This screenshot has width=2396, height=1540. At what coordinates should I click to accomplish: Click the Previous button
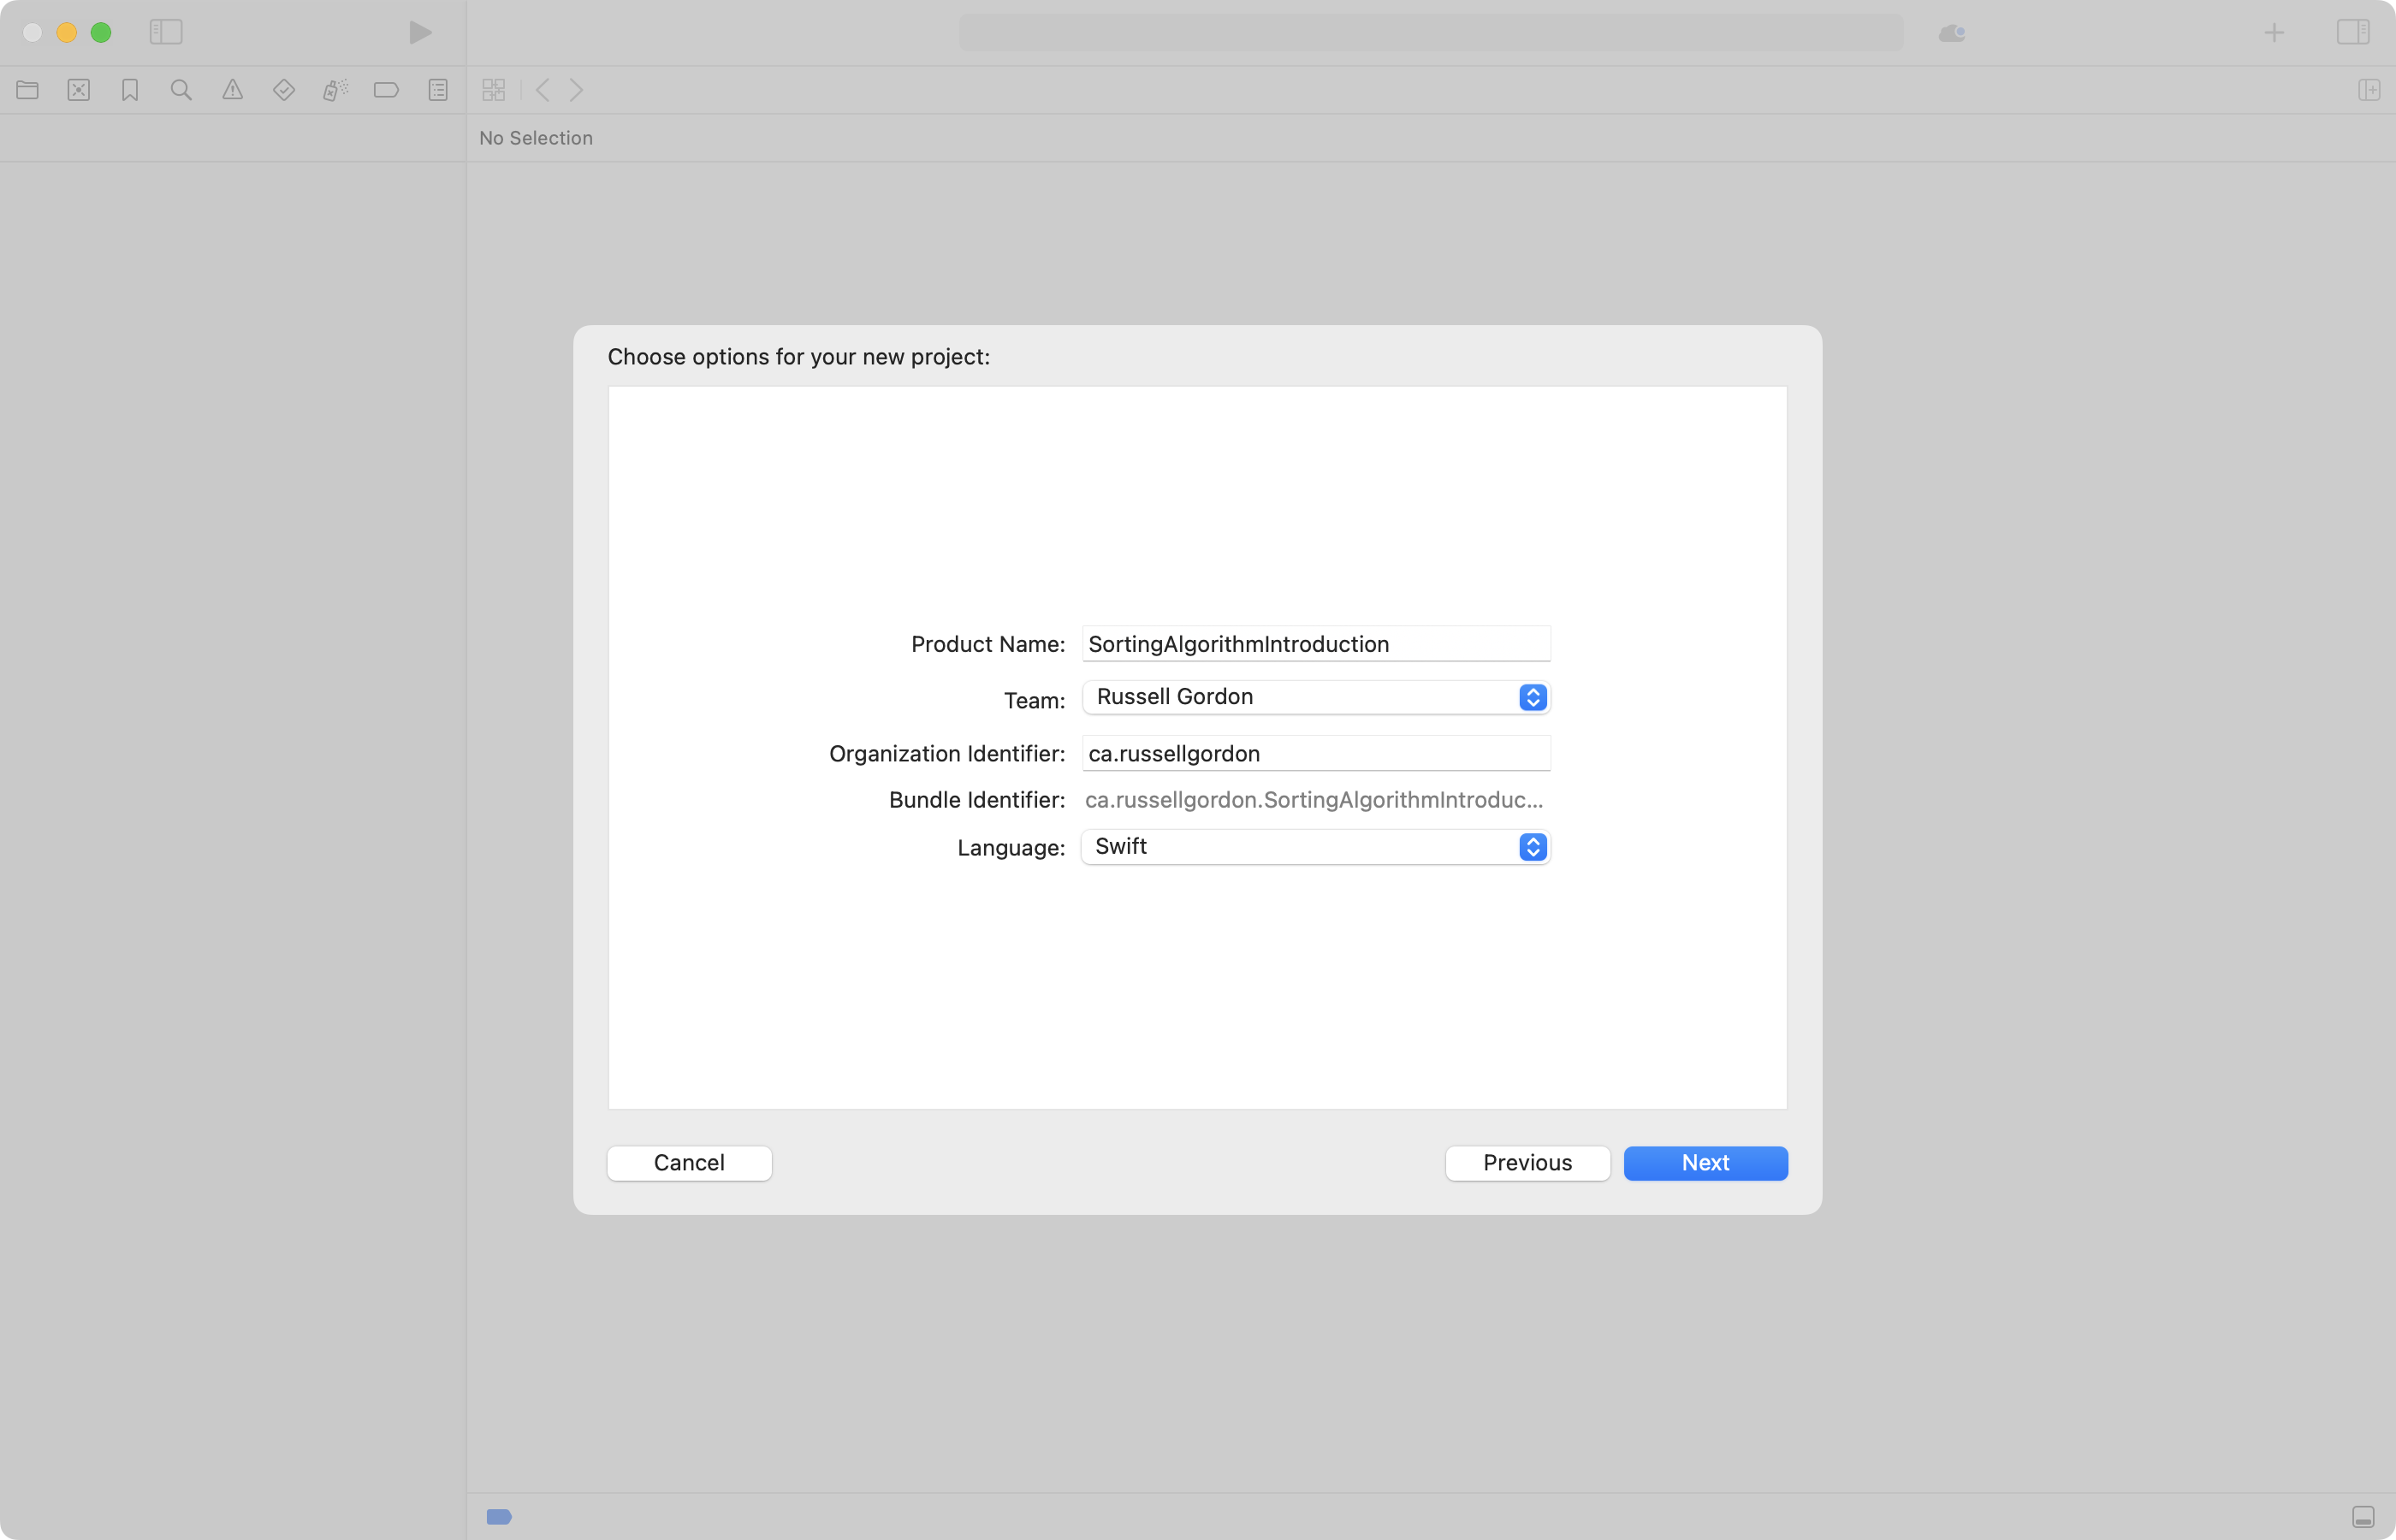click(x=1526, y=1163)
